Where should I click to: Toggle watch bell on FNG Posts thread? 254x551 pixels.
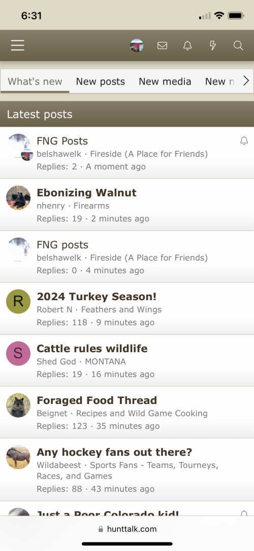pos(244,141)
